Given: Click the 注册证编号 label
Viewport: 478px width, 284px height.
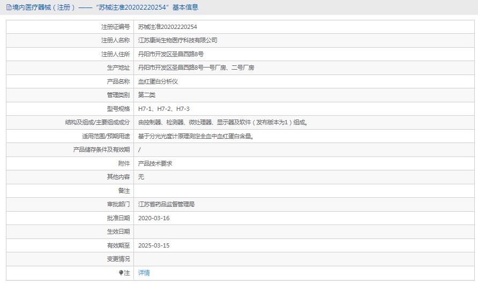Looking at the screenshot, I should pyautogui.click(x=116, y=27).
